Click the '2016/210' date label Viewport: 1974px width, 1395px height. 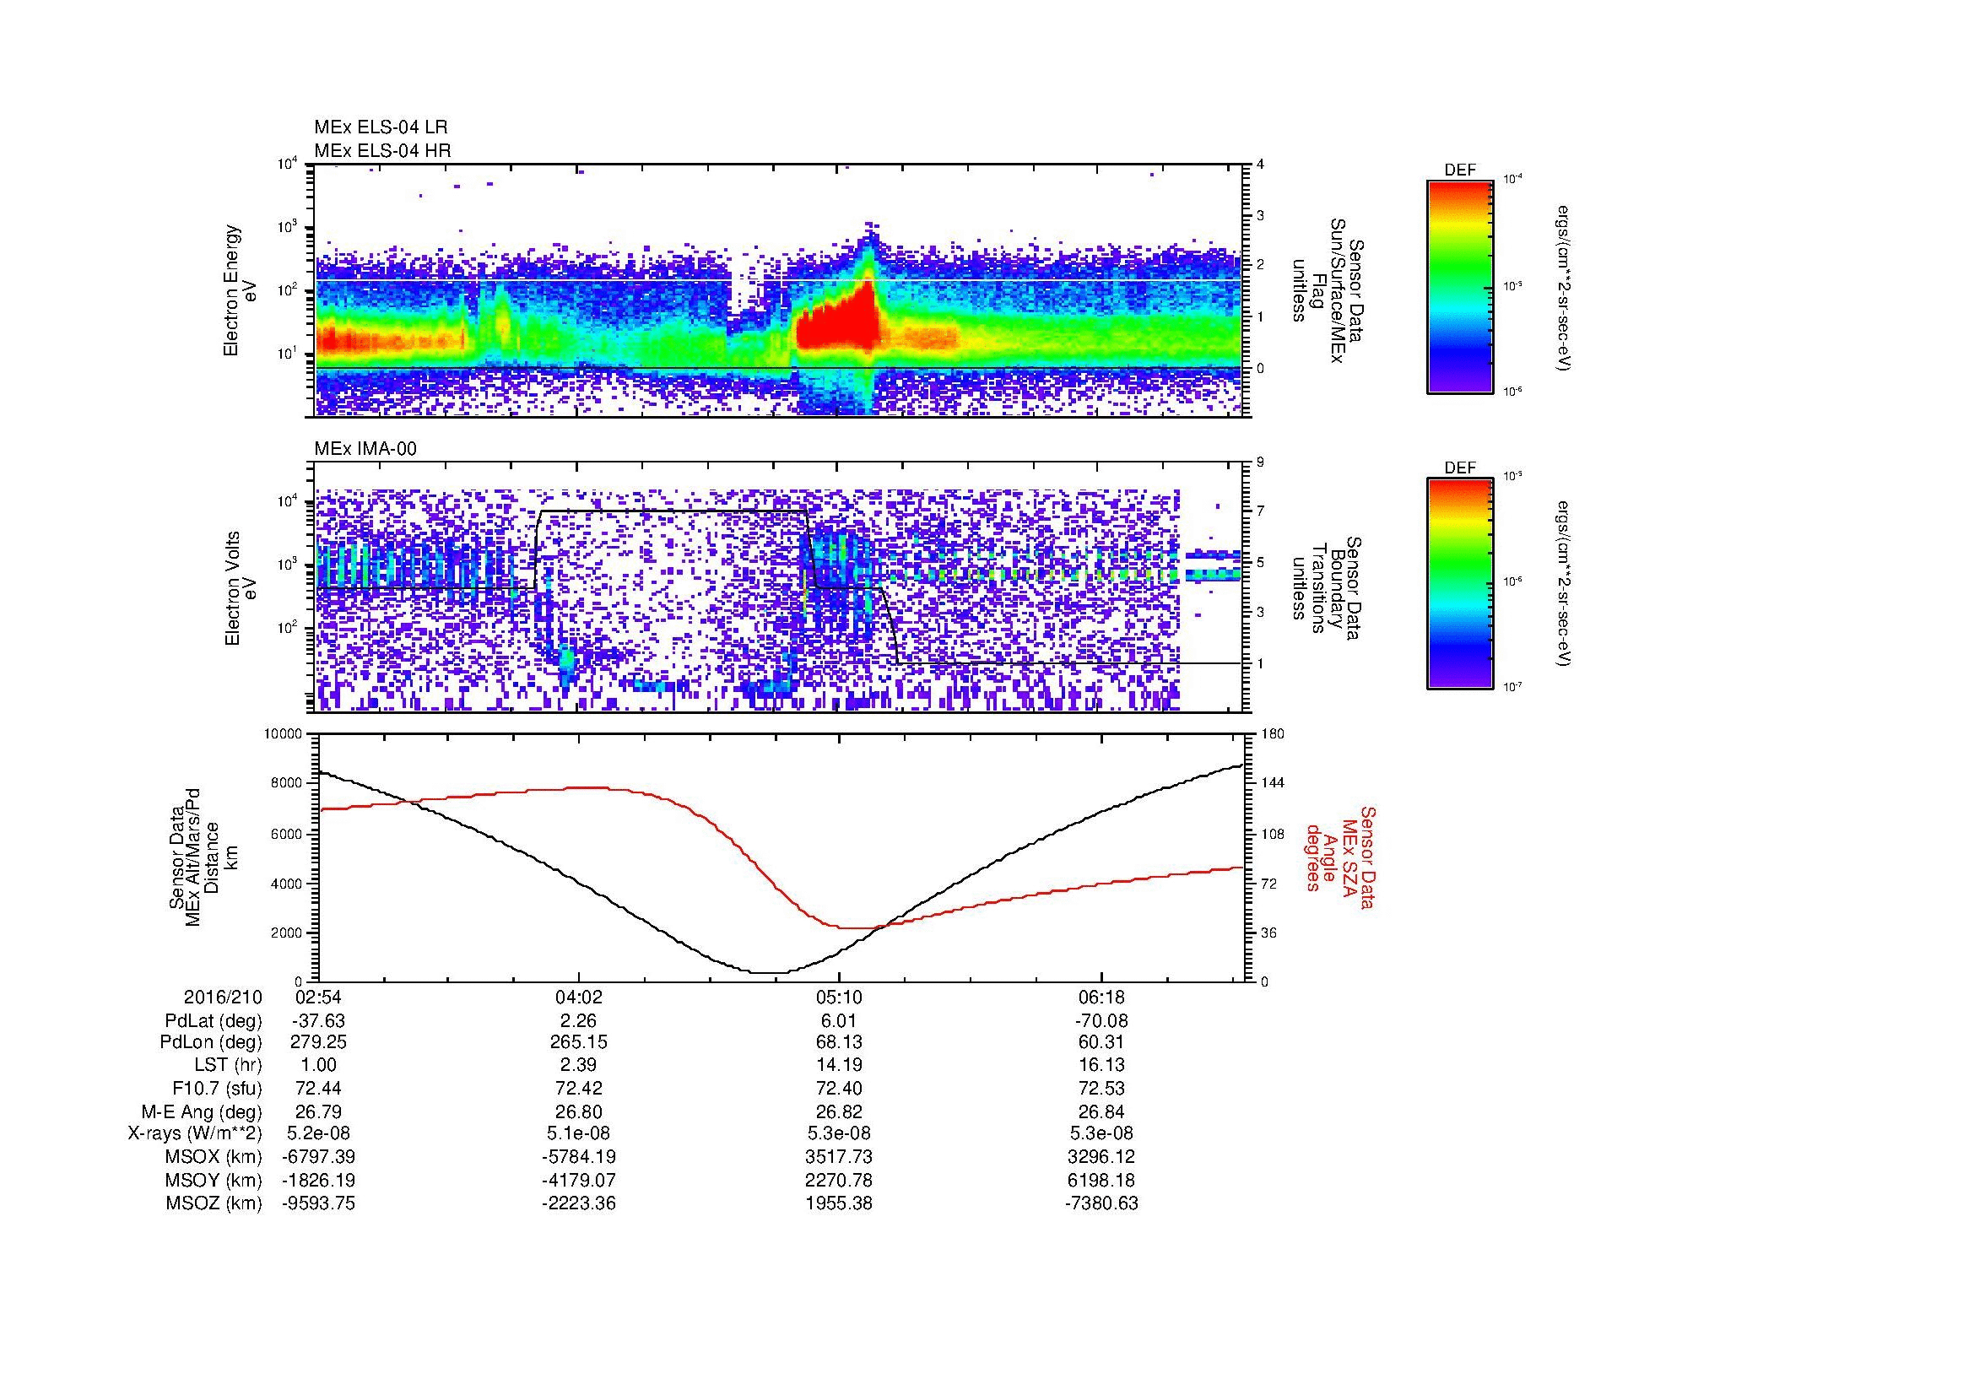[223, 997]
